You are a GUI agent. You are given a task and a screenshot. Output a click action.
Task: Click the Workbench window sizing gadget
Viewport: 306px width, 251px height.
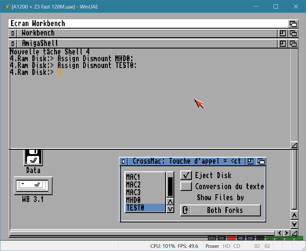[x=294, y=233]
